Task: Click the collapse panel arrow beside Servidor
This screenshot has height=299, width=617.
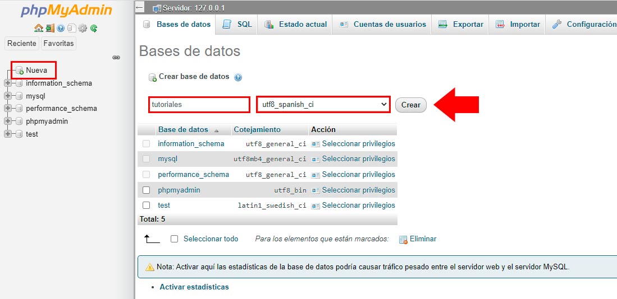Action: click(140, 7)
